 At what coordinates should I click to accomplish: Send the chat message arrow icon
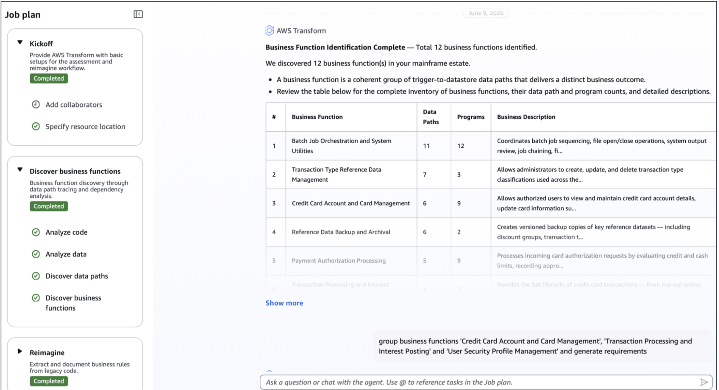click(704, 382)
